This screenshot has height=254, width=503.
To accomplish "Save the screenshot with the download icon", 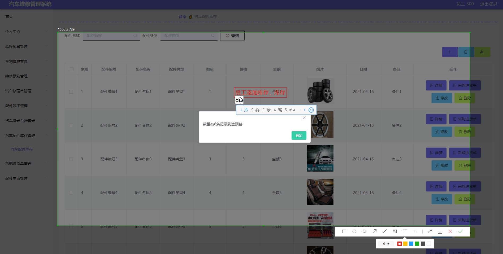I will 440,231.
